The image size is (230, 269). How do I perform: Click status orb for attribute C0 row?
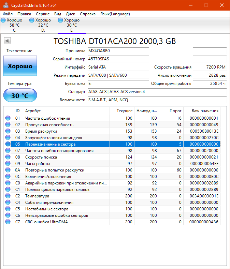point(8,183)
